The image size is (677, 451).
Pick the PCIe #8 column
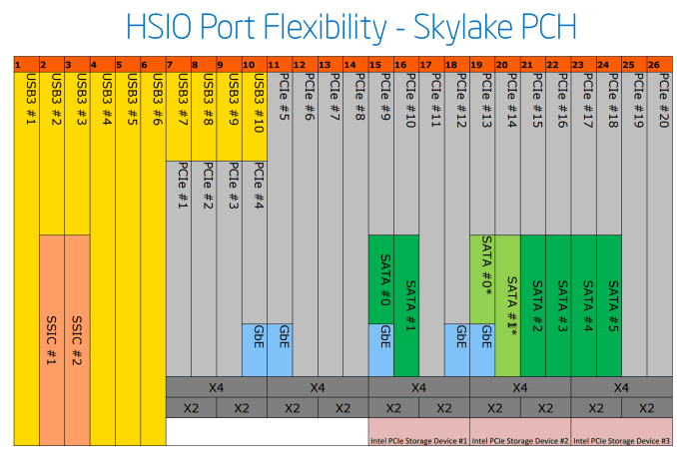355,224
